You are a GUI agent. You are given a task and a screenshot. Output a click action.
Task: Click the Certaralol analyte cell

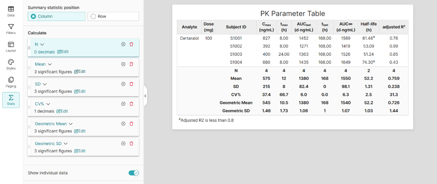click(x=190, y=38)
